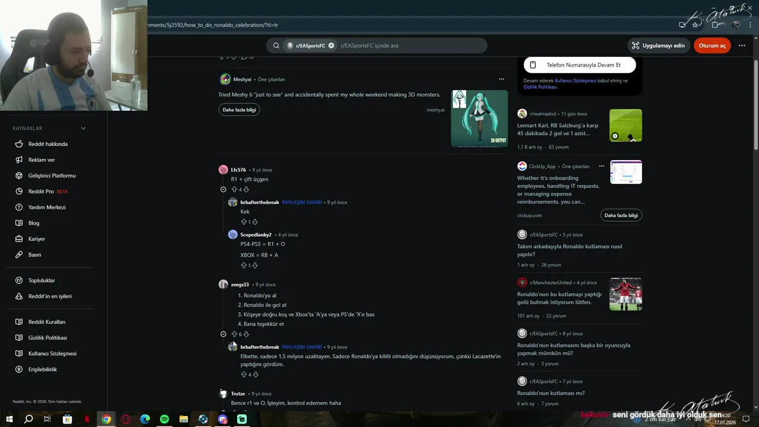Open ClickUp_App ad options menu
The image size is (759, 427).
click(x=601, y=166)
